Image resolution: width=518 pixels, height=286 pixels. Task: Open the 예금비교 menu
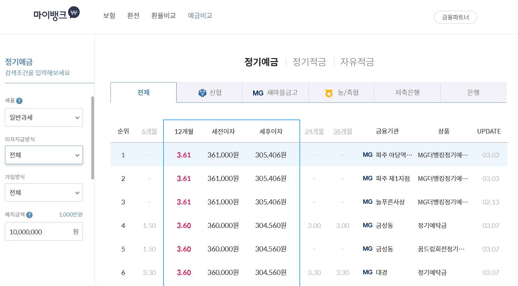pos(200,15)
